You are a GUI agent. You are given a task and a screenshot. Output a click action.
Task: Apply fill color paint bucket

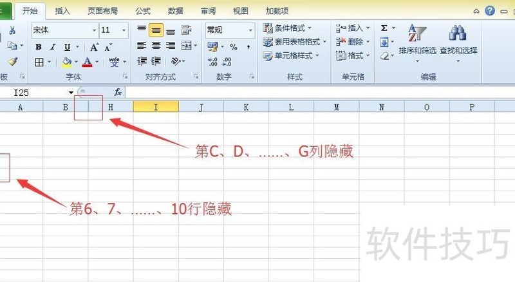(67, 62)
